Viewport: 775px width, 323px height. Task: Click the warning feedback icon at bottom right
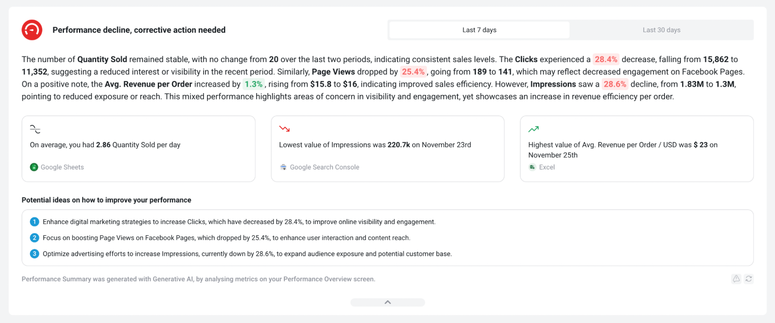[x=736, y=279]
